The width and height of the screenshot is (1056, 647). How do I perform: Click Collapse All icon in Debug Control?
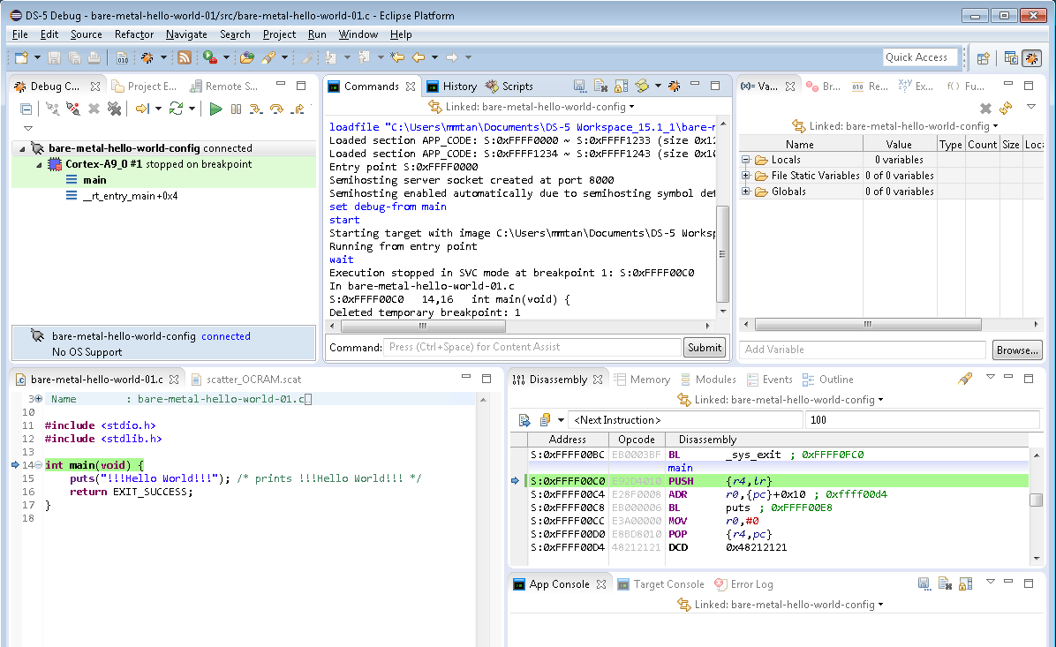(26, 109)
